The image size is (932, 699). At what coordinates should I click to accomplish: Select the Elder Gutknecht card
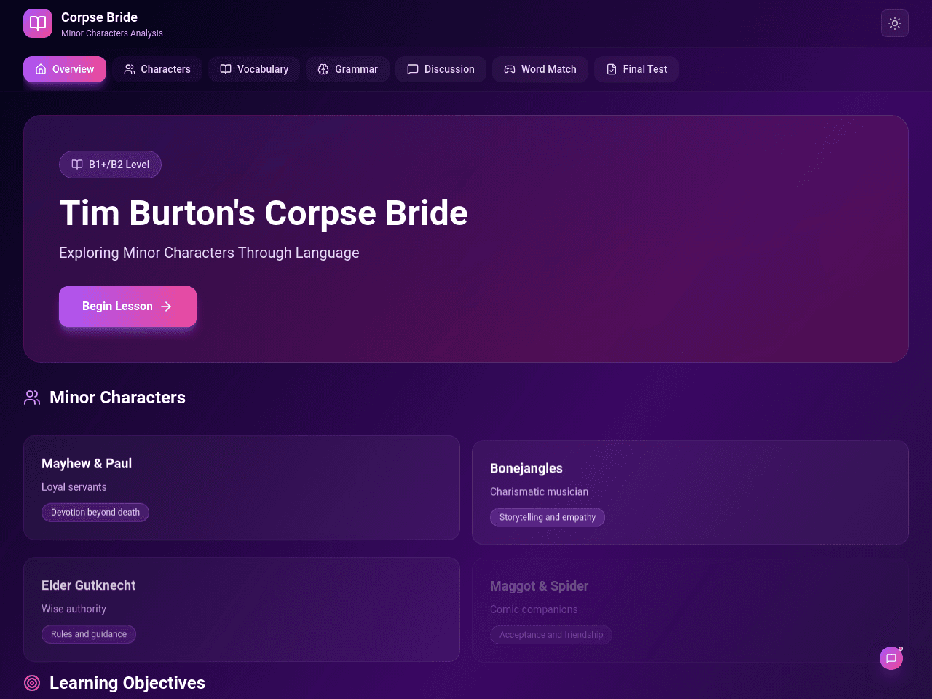click(242, 609)
